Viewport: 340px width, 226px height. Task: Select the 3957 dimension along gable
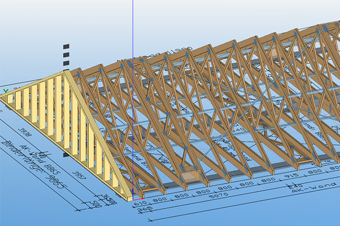pyautogui.click(x=80, y=176)
